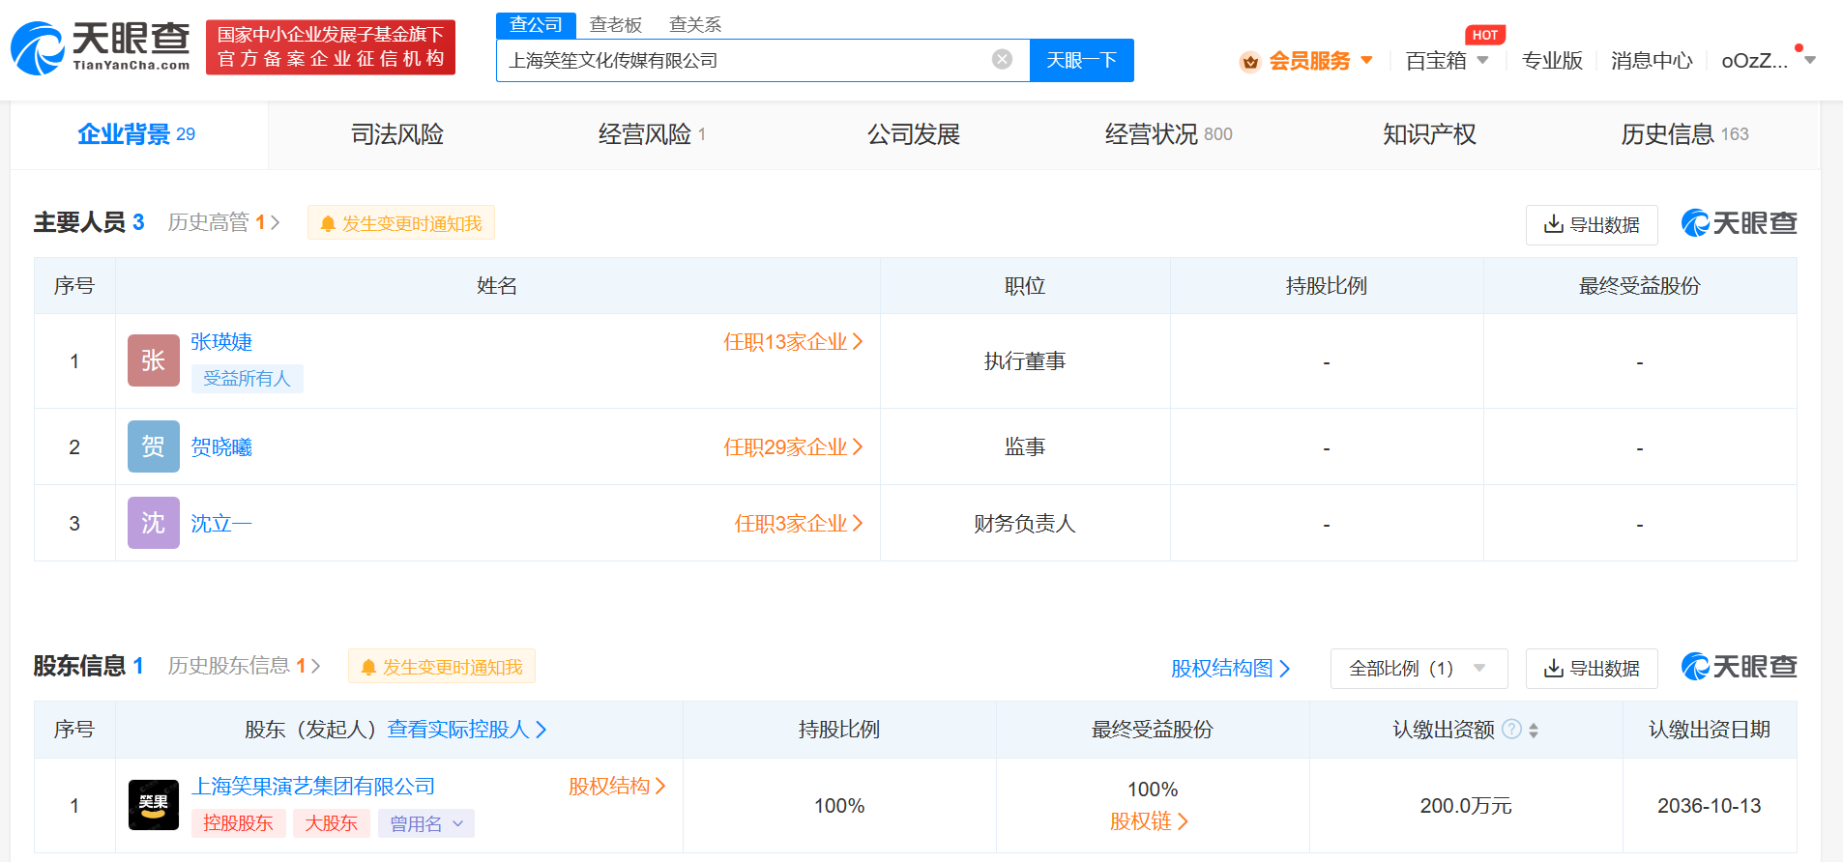Viewport: 1843px width, 862px height.
Task: View 任职13家企业 for 张瑛婕
Action: pos(793,342)
